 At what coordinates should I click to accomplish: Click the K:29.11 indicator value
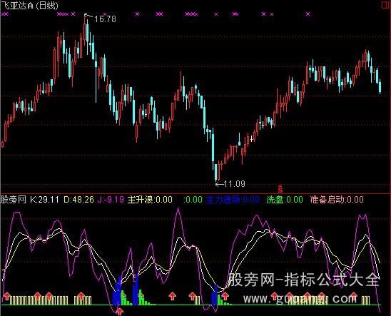pos(44,200)
